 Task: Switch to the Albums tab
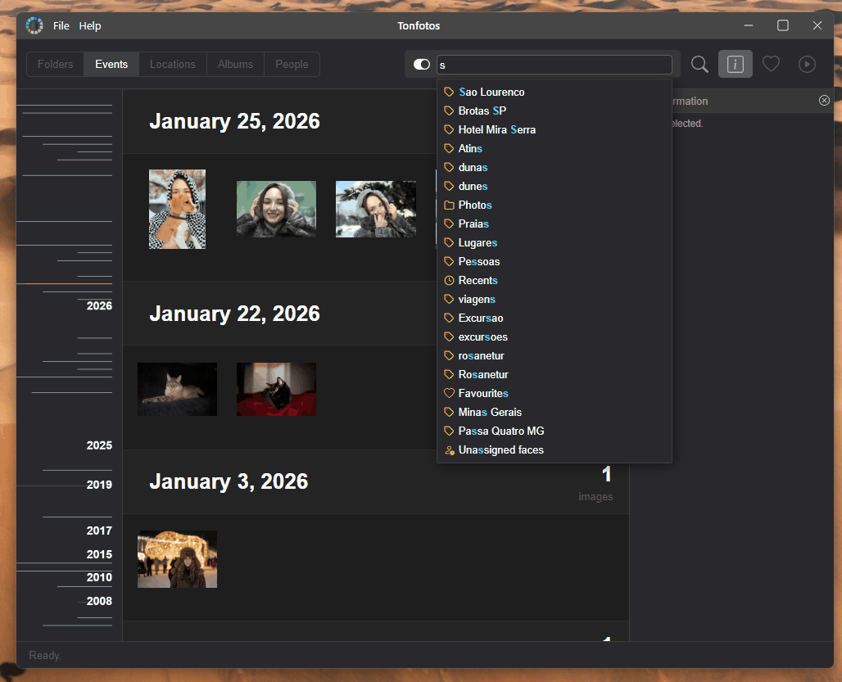[235, 65]
